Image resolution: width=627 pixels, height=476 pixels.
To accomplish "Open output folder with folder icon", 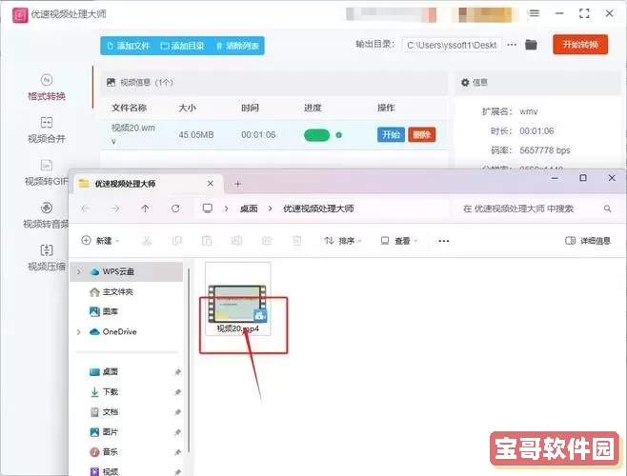I will 531,45.
